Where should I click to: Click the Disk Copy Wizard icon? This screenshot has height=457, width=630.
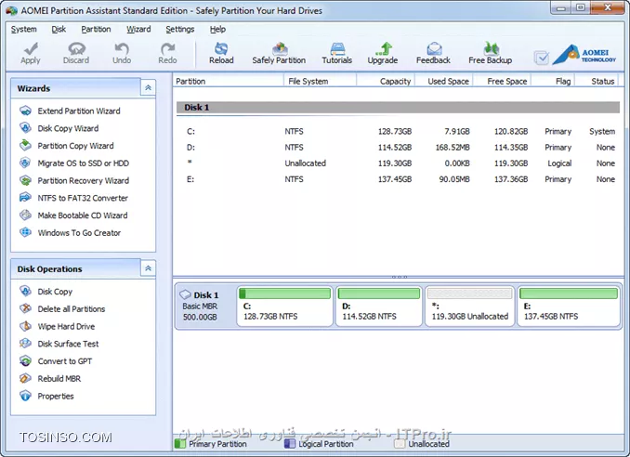(x=25, y=127)
